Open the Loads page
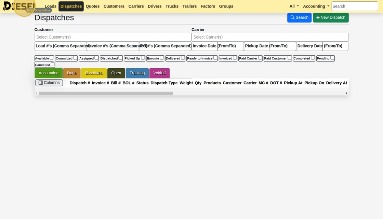The height and width of the screenshot is (219, 383). [x=51, y=6]
